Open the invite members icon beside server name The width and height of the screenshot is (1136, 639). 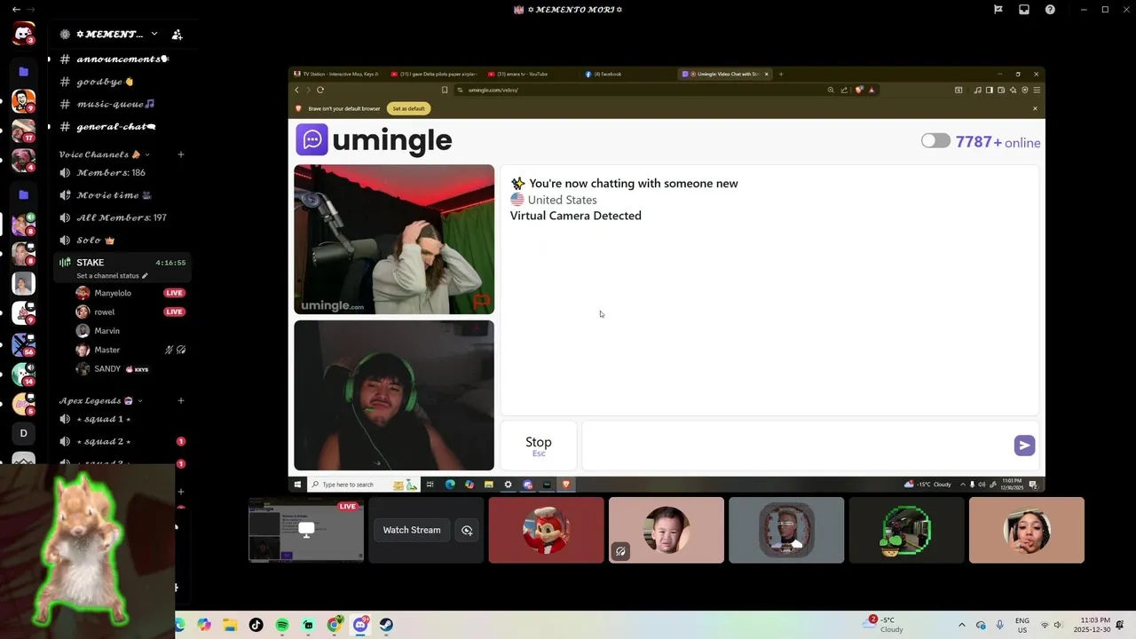point(177,35)
